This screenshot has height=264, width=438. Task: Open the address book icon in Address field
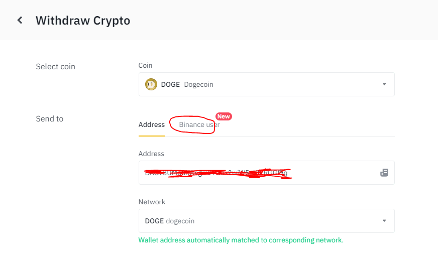[x=384, y=173]
